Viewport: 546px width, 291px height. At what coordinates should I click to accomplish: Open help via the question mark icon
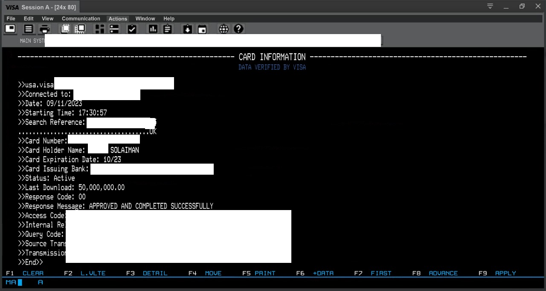click(238, 29)
